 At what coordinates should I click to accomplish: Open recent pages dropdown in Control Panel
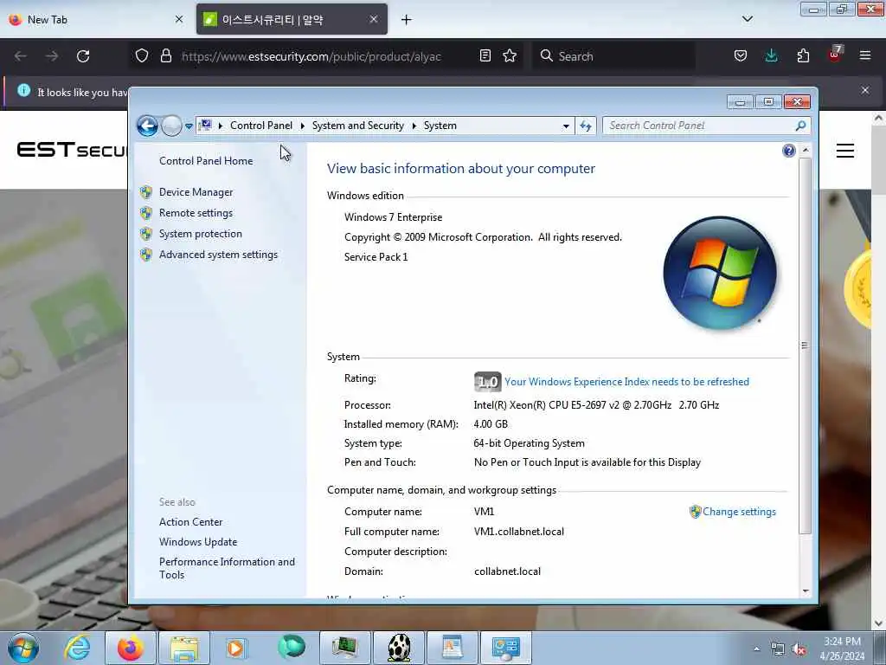(x=189, y=126)
